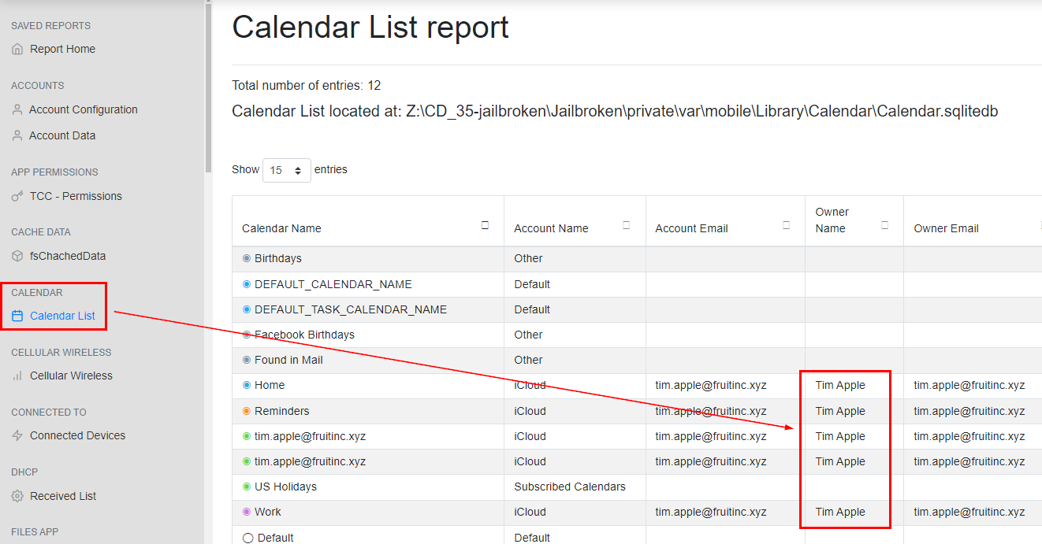1042x544 pixels.
Task: Click the orange Reminders calendar color dot
Action: [x=247, y=411]
